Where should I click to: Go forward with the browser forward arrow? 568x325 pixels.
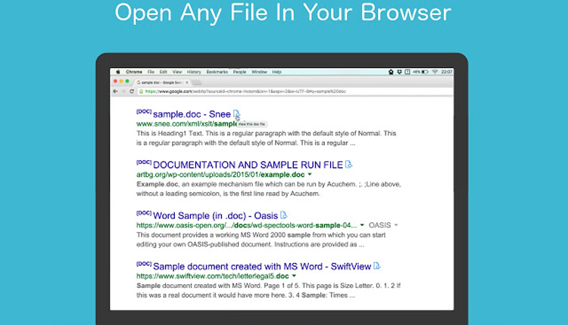coord(123,91)
